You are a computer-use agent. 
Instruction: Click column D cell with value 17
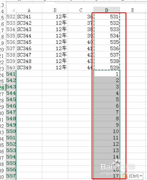pos(107,176)
